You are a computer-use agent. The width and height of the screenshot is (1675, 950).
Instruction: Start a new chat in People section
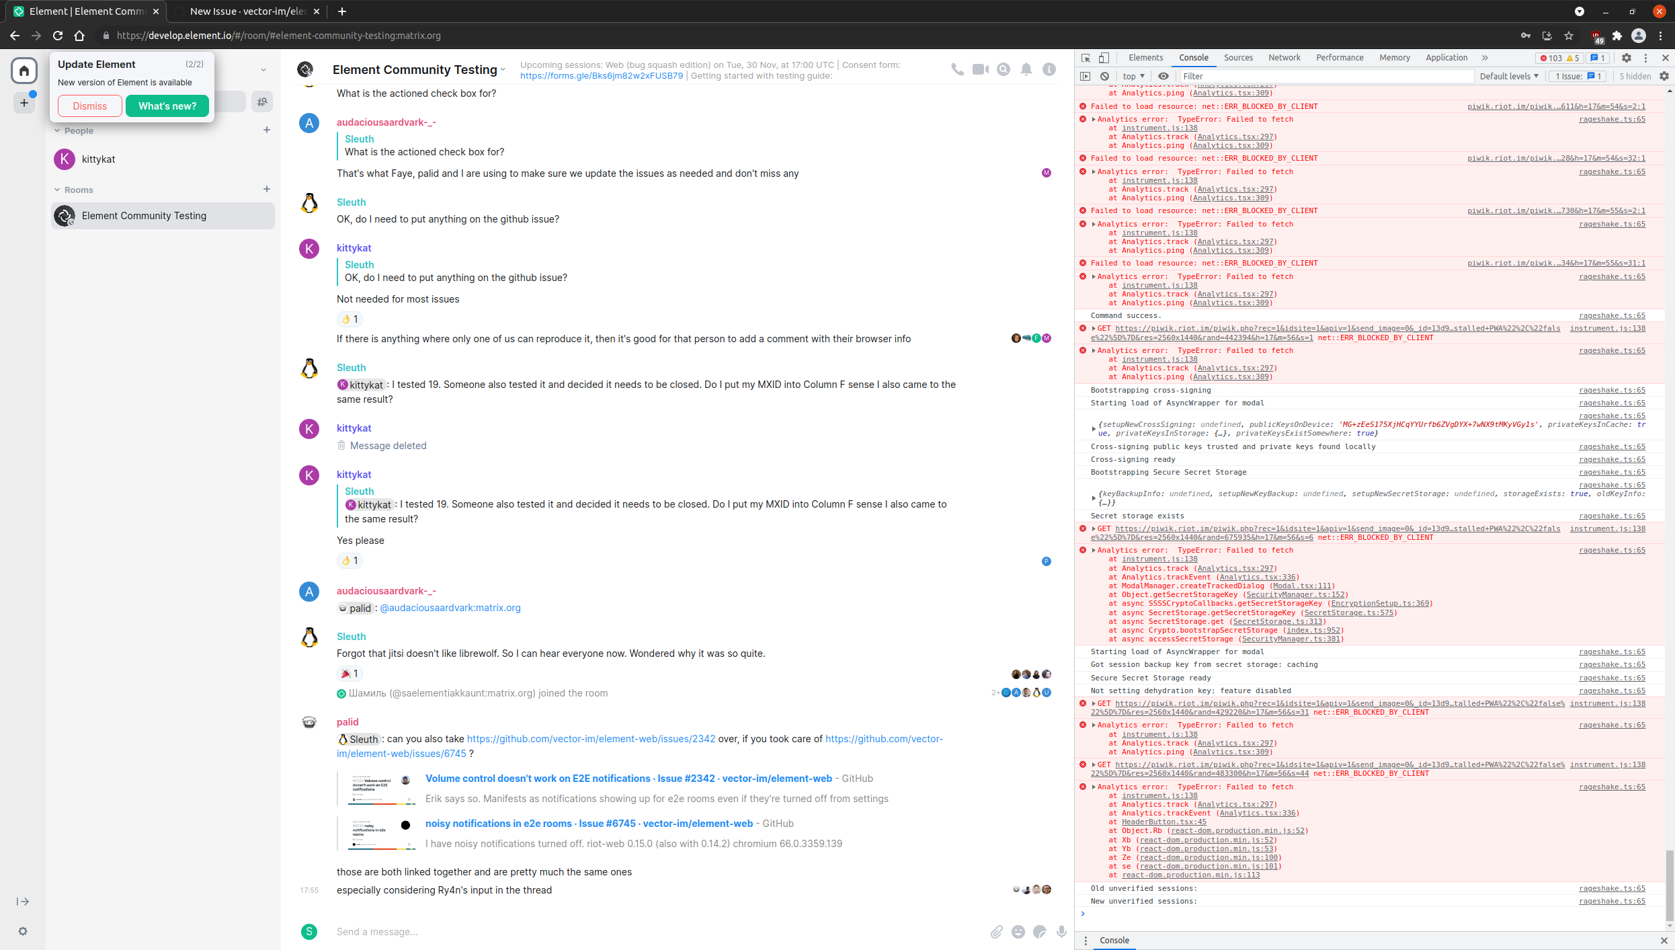click(x=267, y=130)
